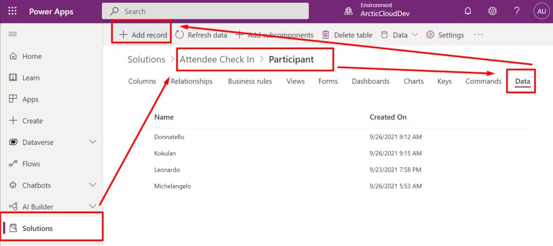The width and height of the screenshot is (553, 246).
Task: Switch to the Business rules tab
Action: [x=250, y=81]
